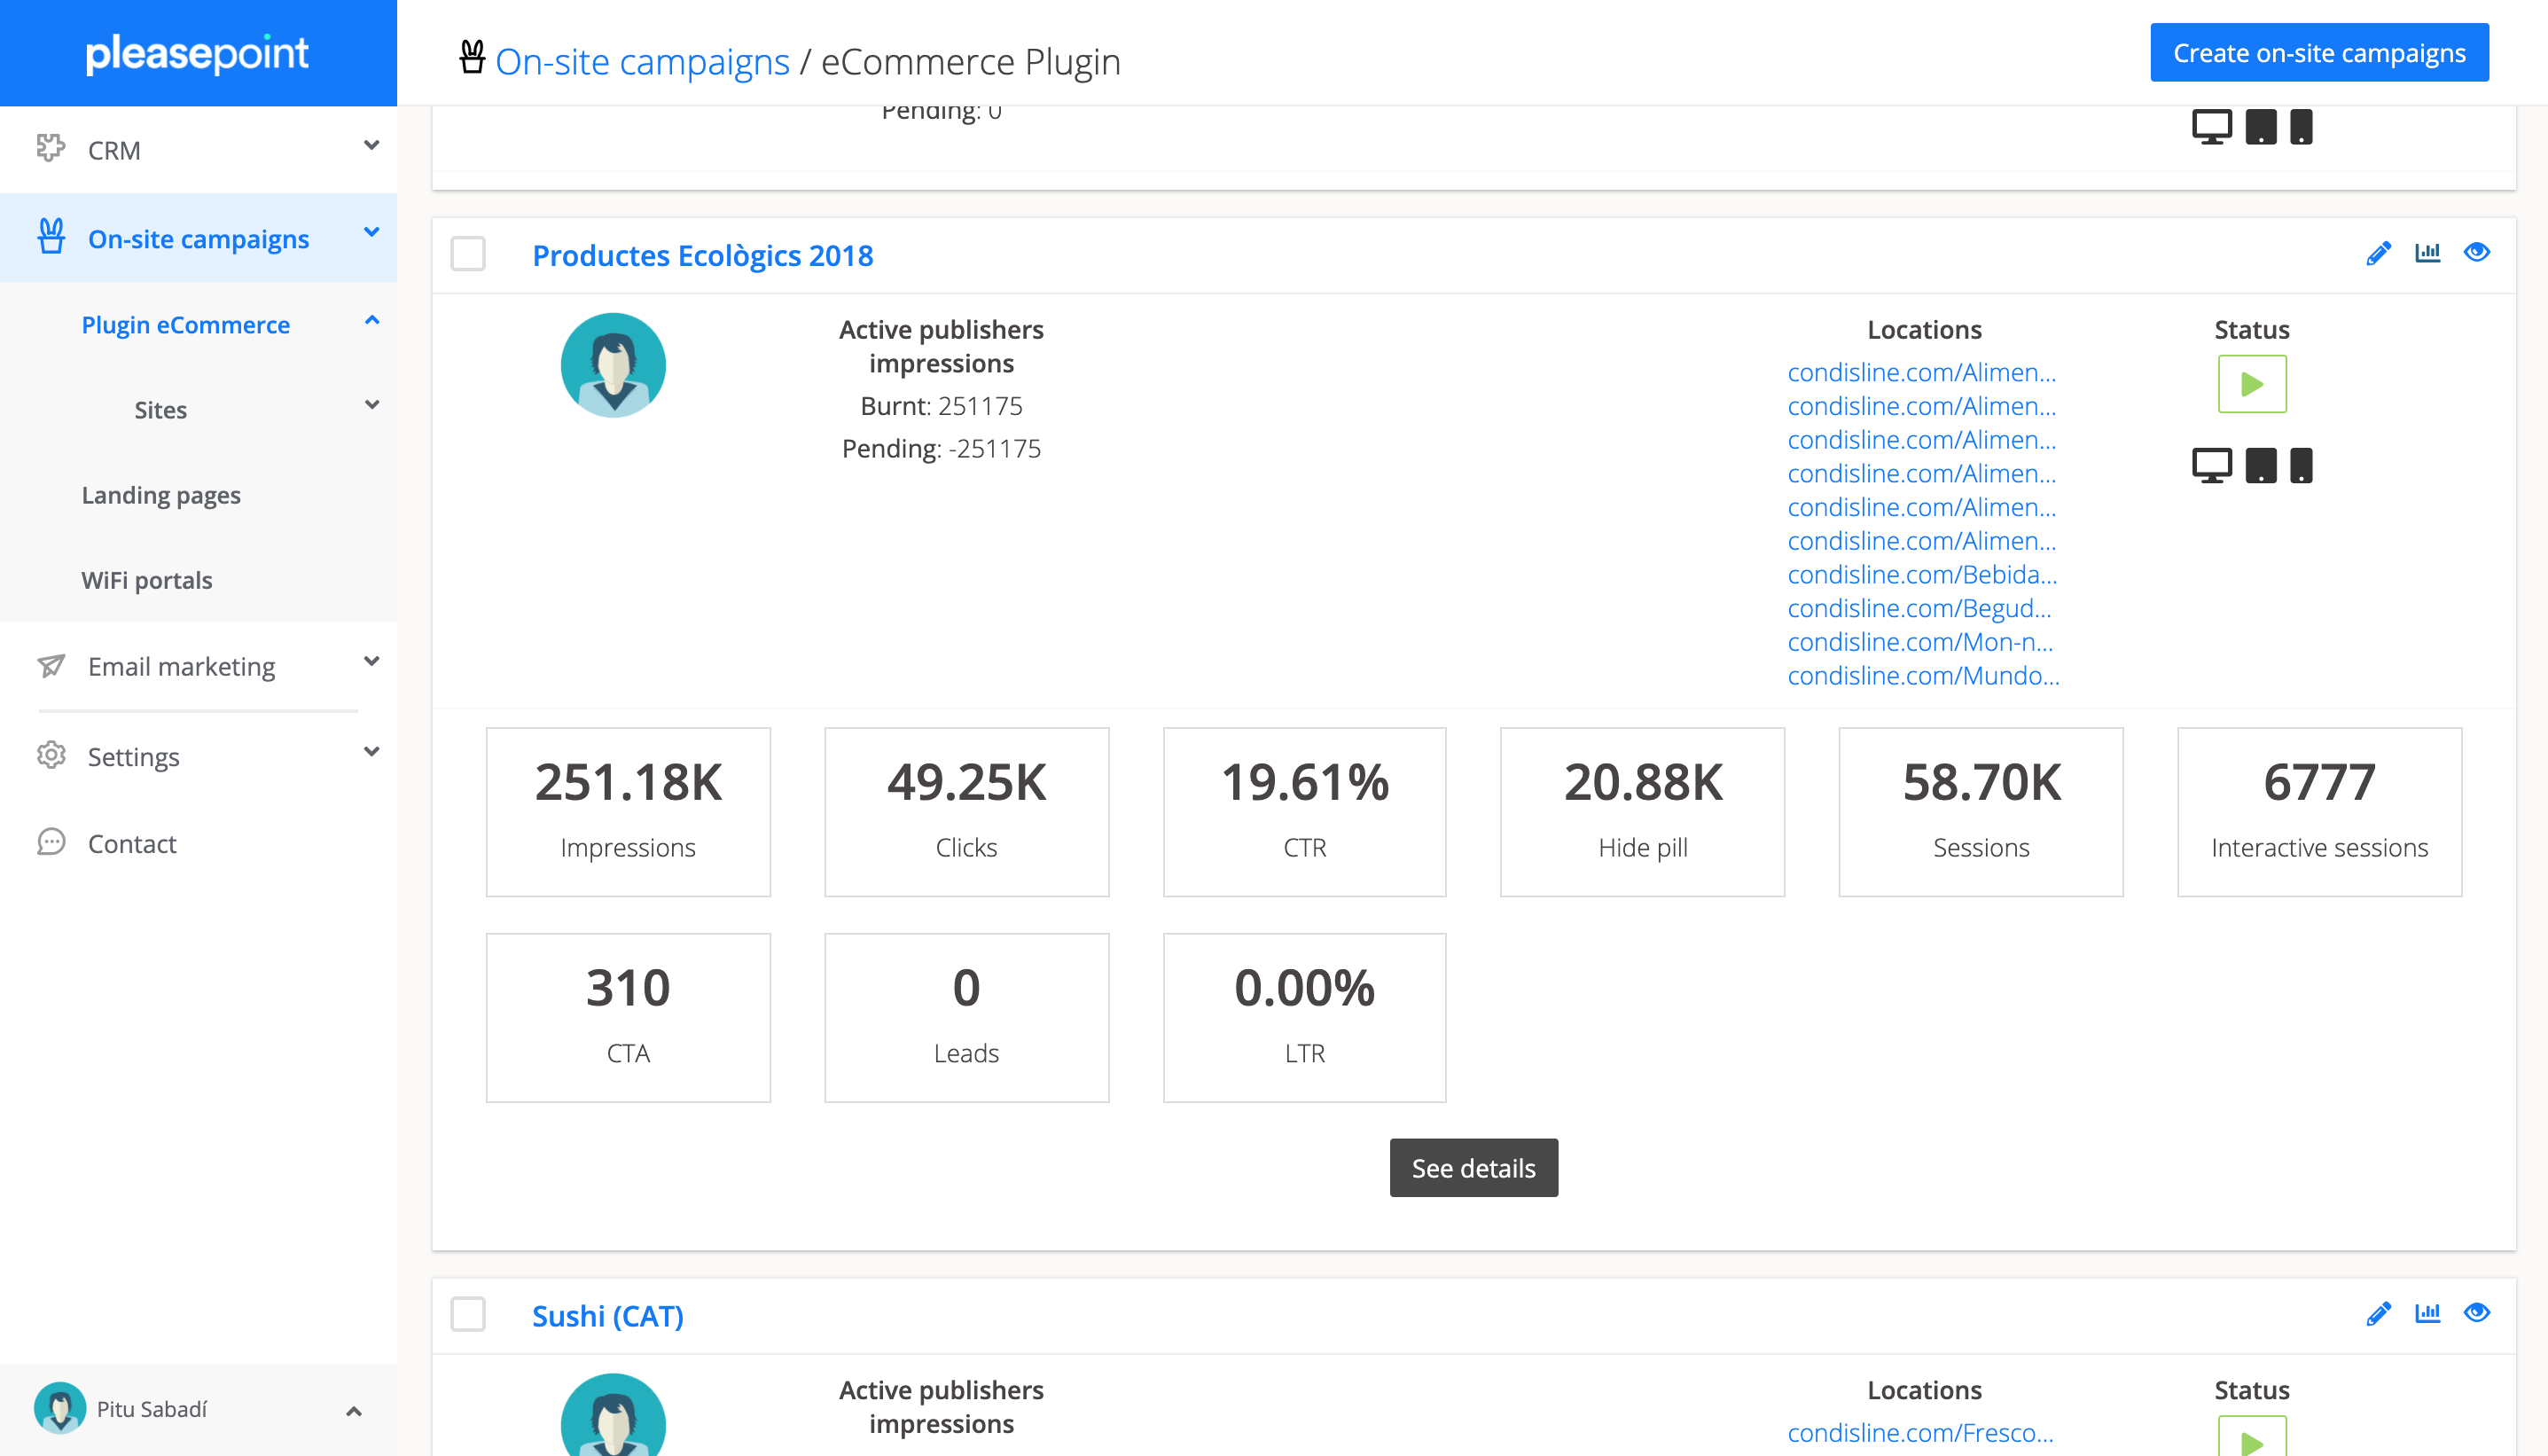Click tablet device icon in Productes Ecològics

coord(2260,466)
